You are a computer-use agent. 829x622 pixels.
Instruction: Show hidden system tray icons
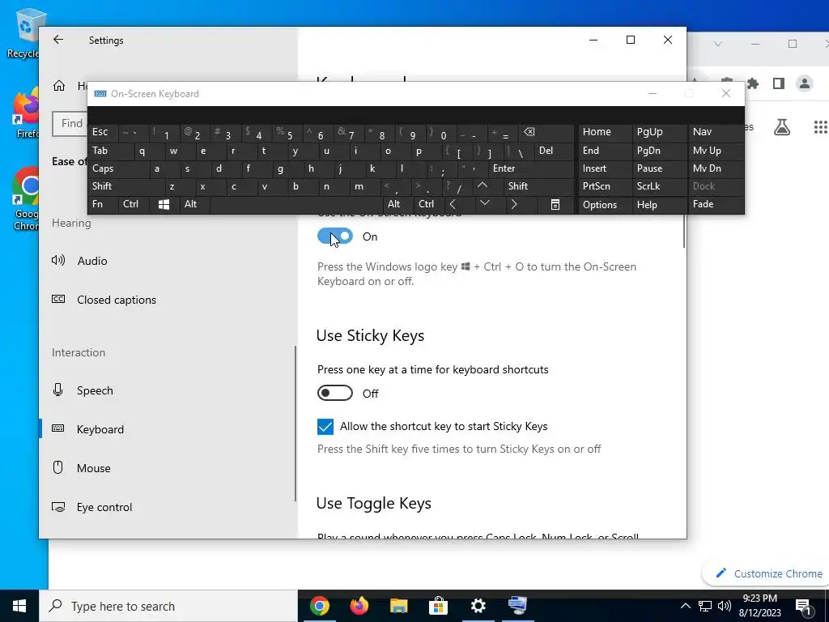tap(685, 606)
